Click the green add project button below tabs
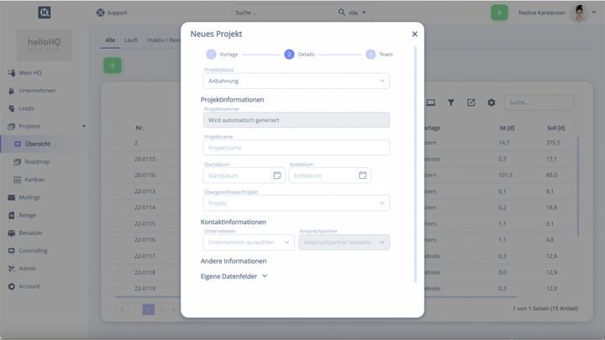This screenshot has height=340, width=605. 113,65
